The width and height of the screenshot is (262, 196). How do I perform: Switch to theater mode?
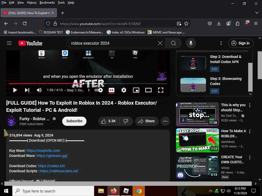click(148, 90)
